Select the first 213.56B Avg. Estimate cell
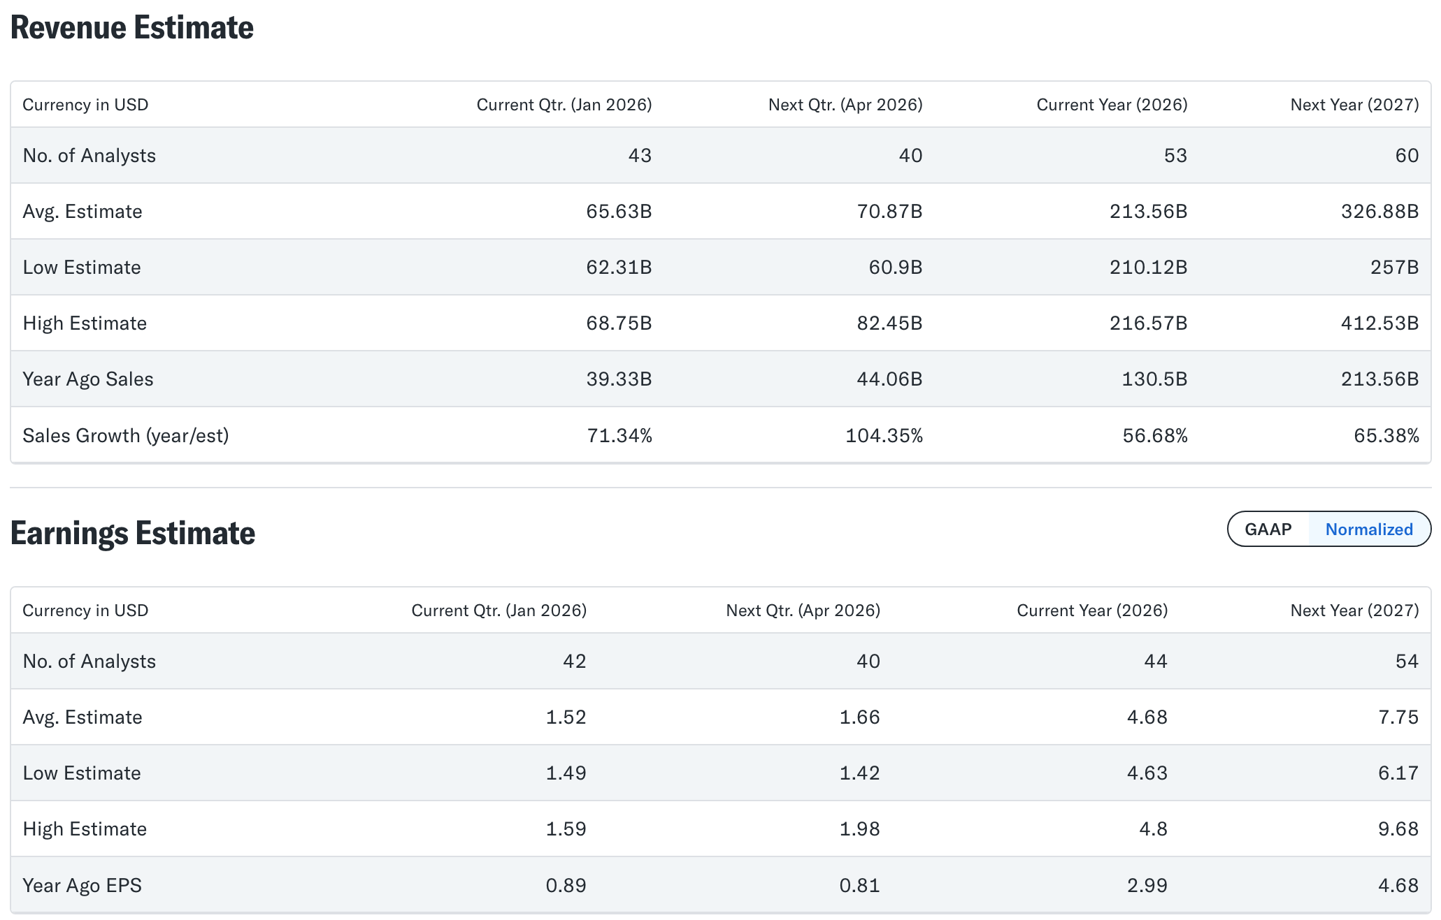This screenshot has height=920, width=1441. pyautogui.click(x=1148, y=211)
